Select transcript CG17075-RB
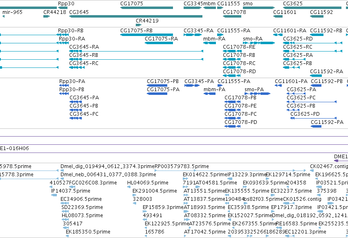 tap(136, 31)
